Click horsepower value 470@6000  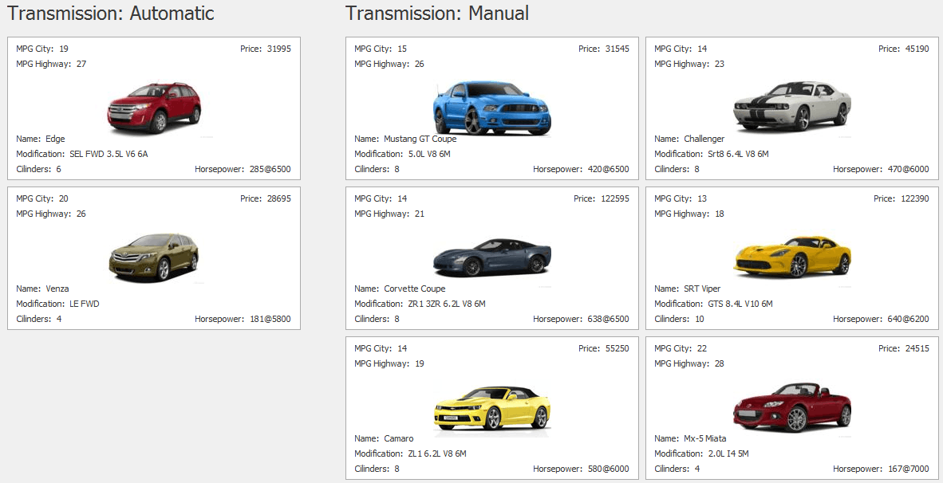point(908,170)
